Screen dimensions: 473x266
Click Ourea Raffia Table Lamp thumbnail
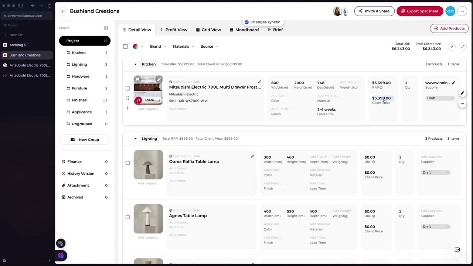pyautogui.click(x=148, y=164)
